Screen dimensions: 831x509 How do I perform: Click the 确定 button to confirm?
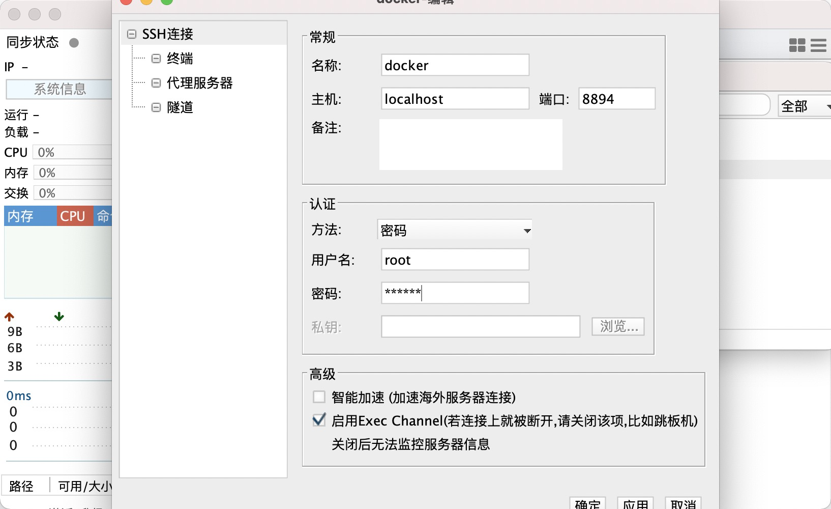(x=587, y=504)
